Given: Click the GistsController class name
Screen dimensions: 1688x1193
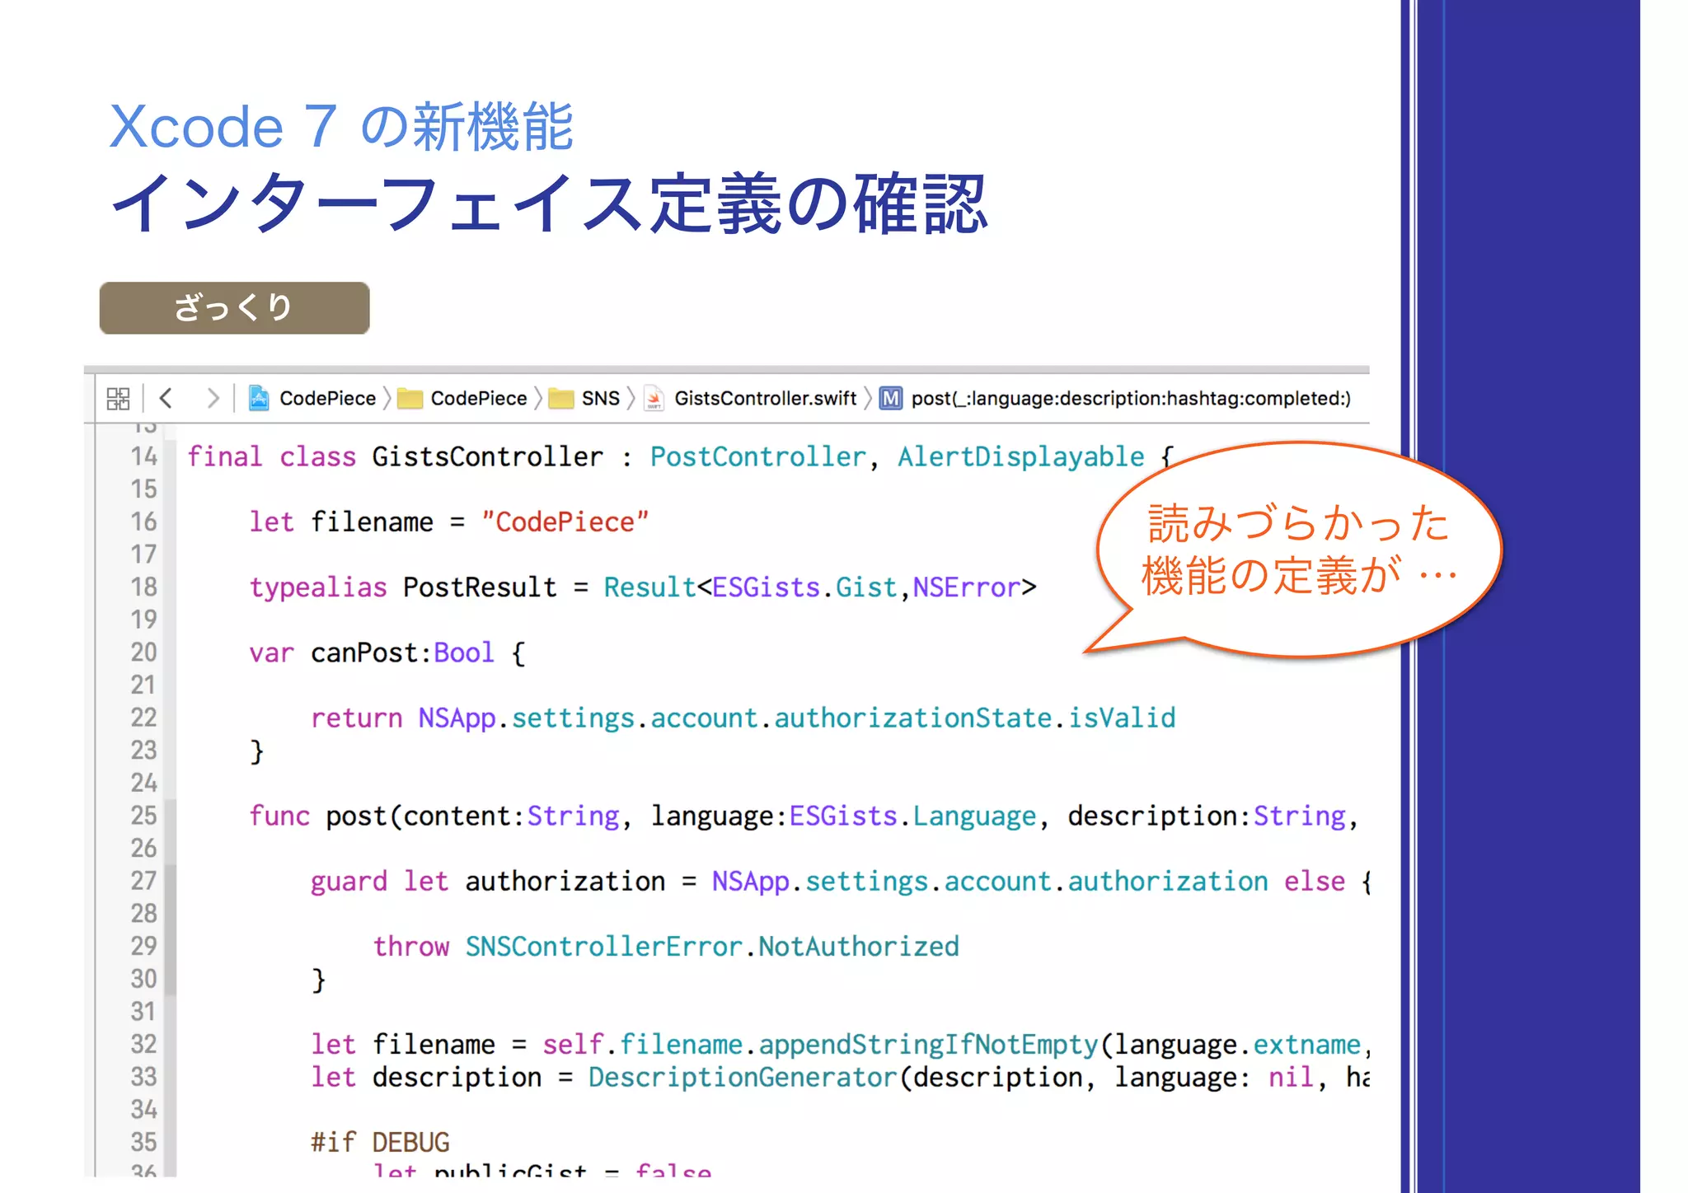Looking at the screenshot, I should pyautogui.click(x=487, y=456).
